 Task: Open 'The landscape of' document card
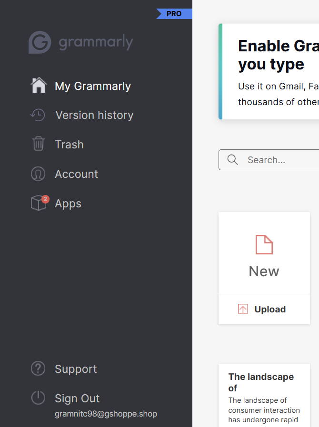(x=264, y=395)
